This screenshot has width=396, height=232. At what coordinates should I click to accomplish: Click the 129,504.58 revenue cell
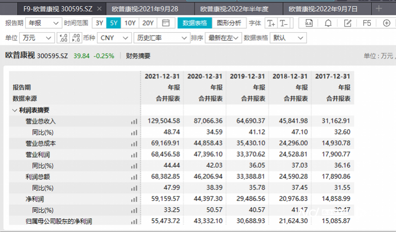click(164, 121)
